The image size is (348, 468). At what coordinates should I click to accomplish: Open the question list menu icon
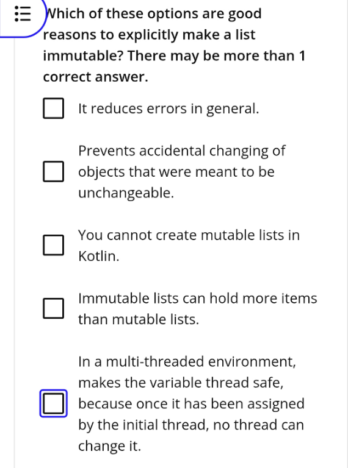point(23,14)
